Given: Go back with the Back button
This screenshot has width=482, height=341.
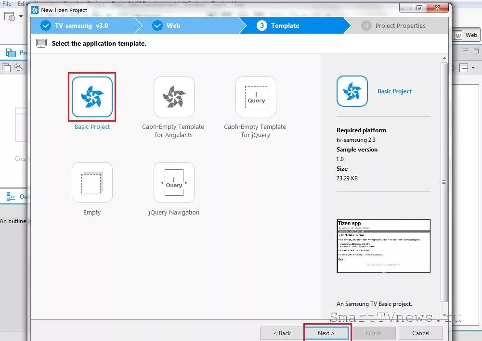Looking at the screenshot, I should pos(282,333).
